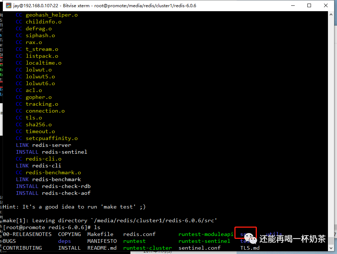
Task: Click the 'lolwut5.o' compile line
Action: point(35,77)
